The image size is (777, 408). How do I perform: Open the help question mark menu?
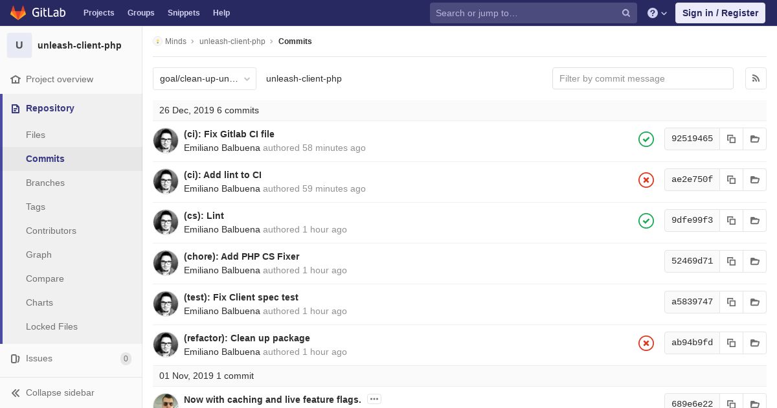point(657,13)
